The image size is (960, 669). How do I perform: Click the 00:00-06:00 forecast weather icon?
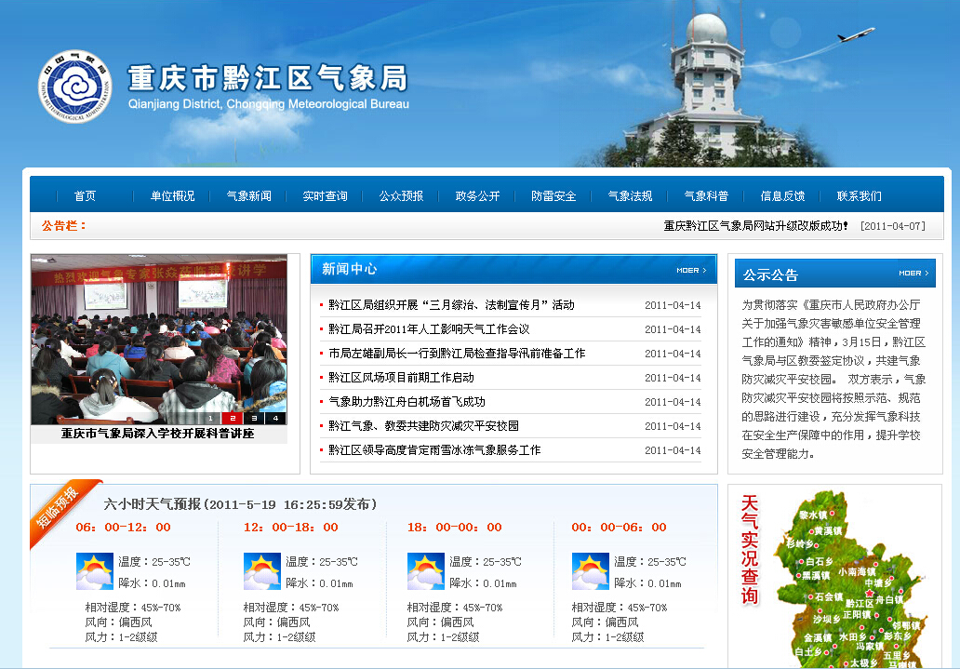click(590, 571)
